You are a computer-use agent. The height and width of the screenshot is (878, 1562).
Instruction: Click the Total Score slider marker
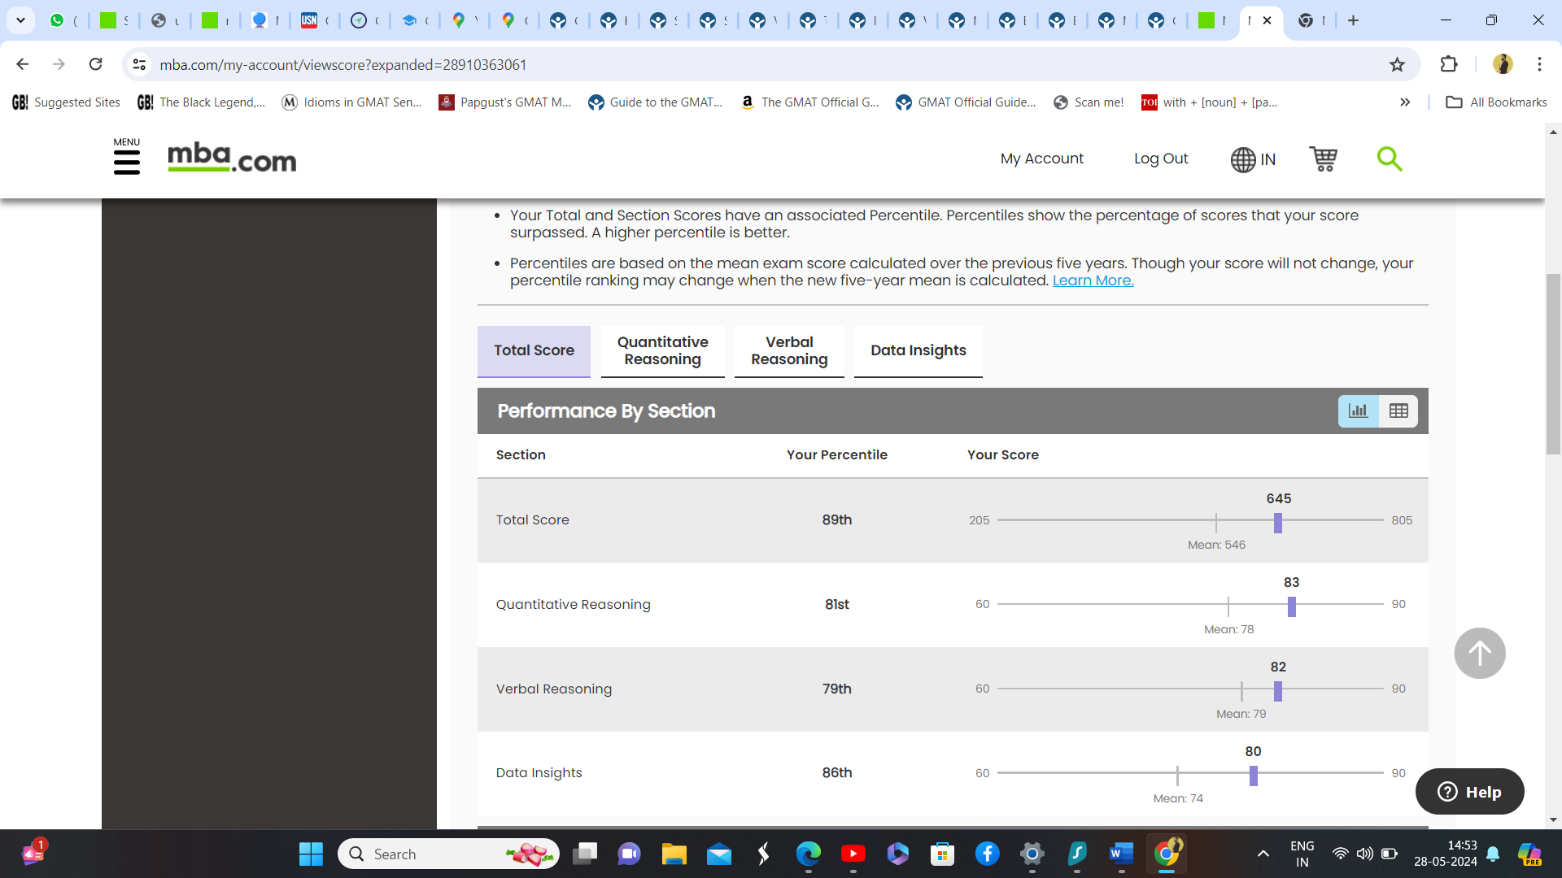tap(1278, 523)
